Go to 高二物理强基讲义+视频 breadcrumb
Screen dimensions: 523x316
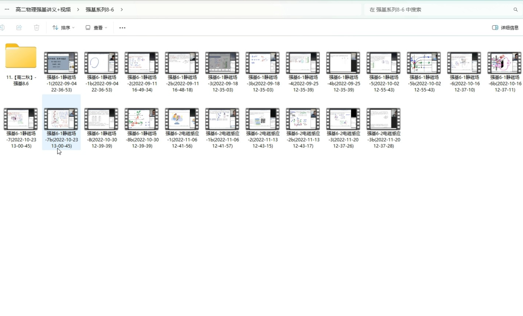pyautogui.click(x=43, y=10)
